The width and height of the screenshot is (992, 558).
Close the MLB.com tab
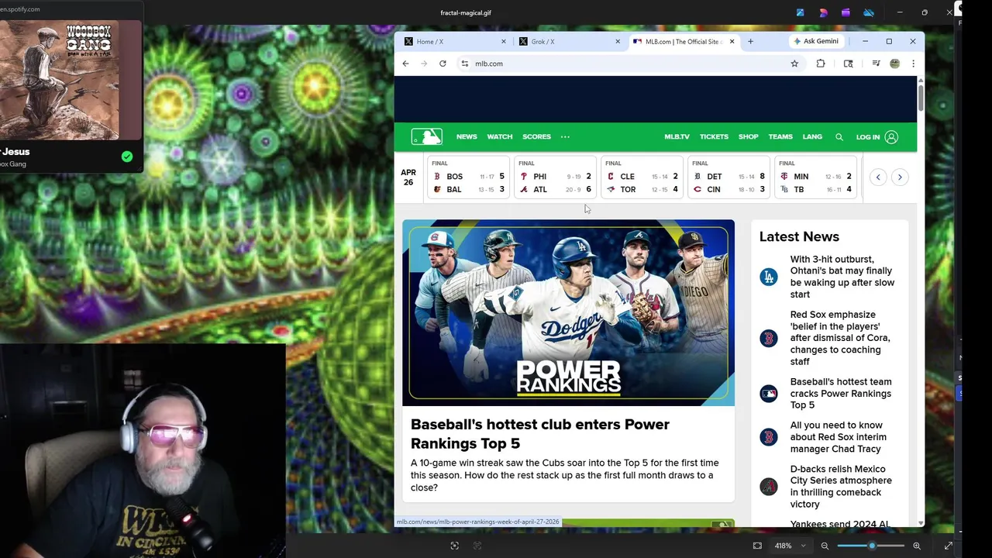coord(732,41)
